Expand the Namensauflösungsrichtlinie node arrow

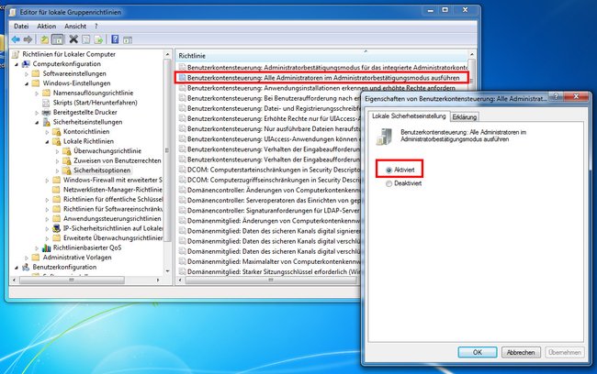(37, 93)
